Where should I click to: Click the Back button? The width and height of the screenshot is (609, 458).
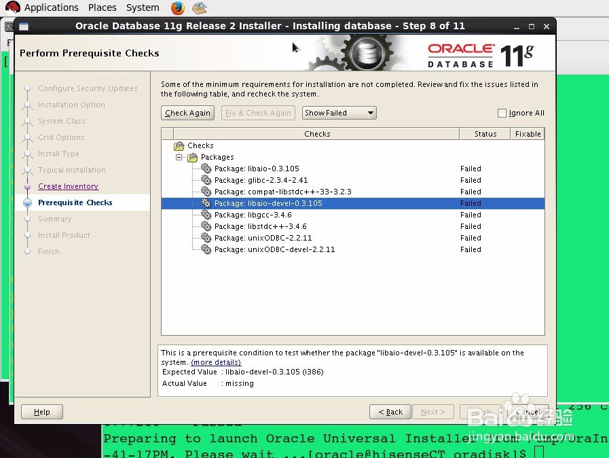390,412
